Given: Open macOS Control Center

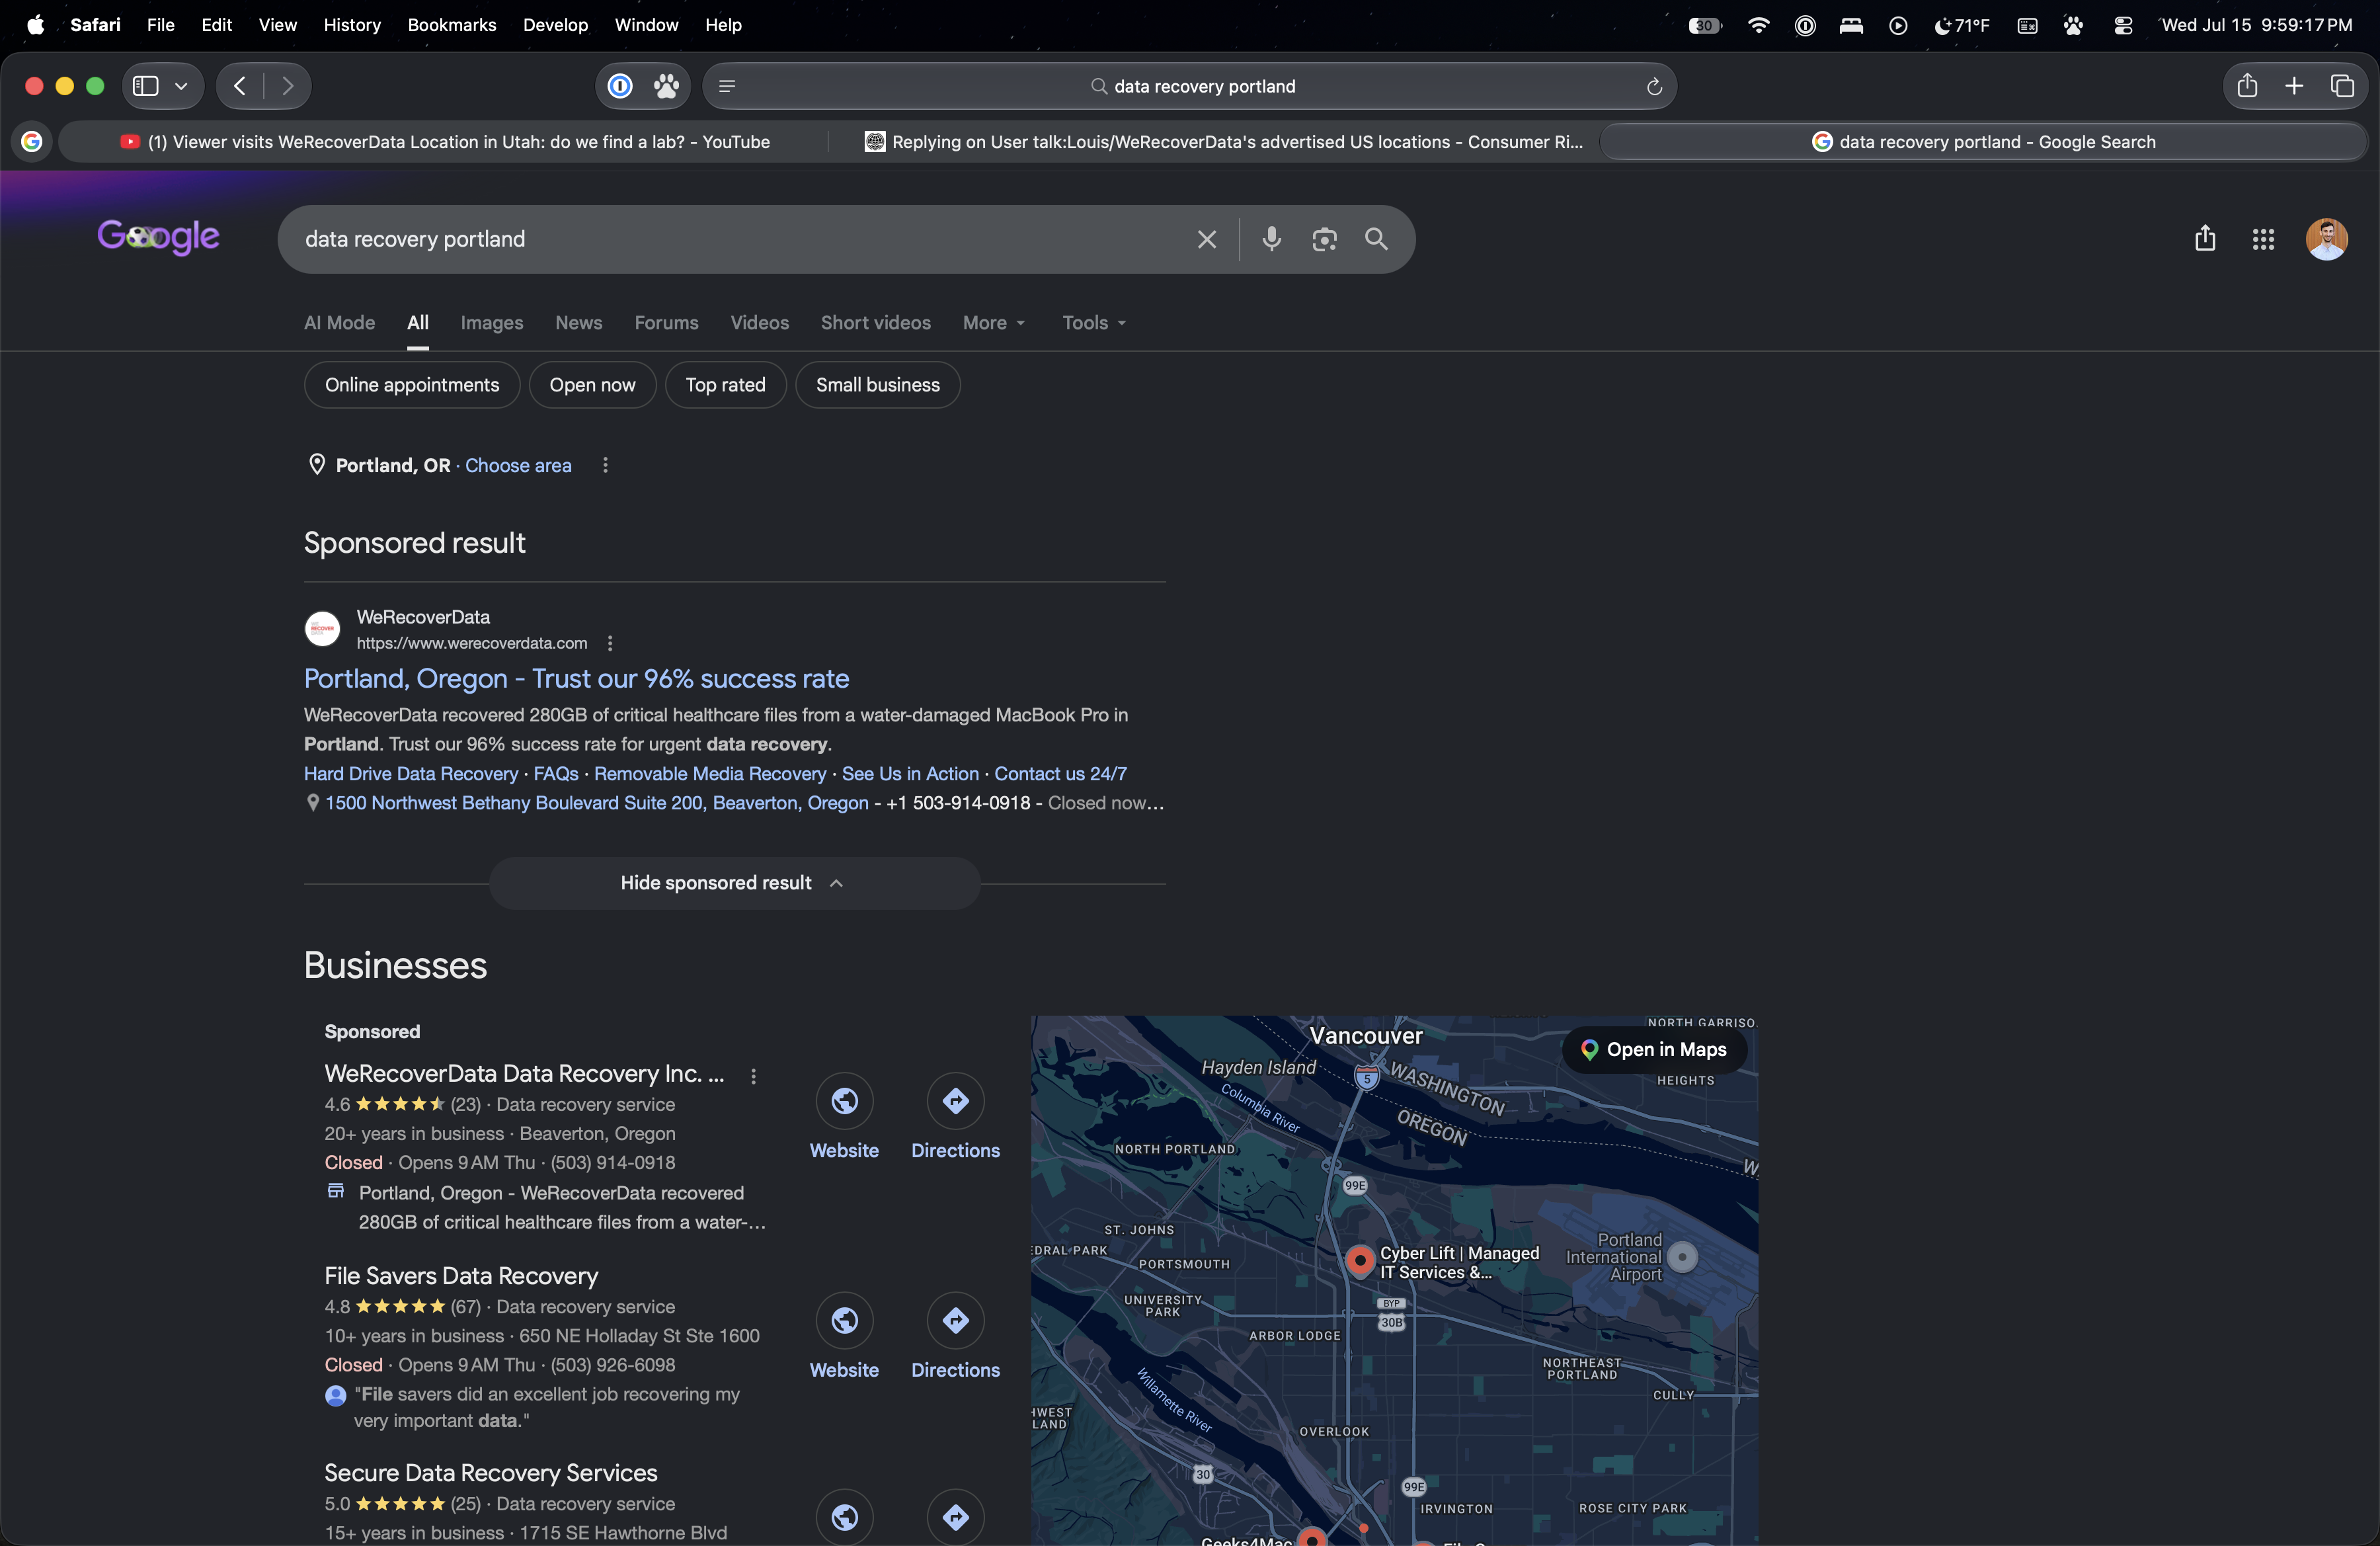Looking at the screenshot, I should [2123, 25].
